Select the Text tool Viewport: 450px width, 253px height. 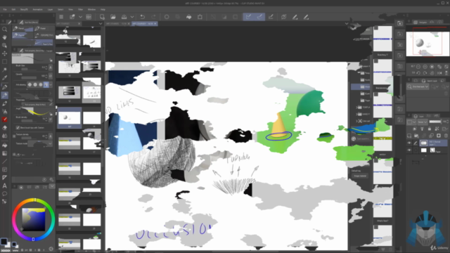tap(5, 186)
